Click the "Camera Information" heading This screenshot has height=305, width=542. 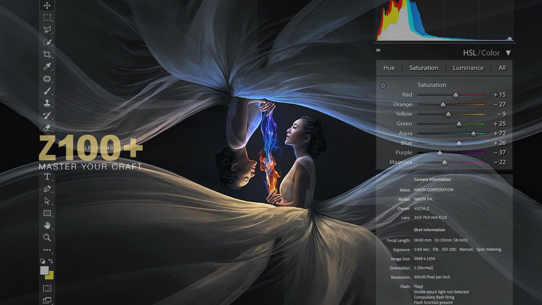(432, 180)
